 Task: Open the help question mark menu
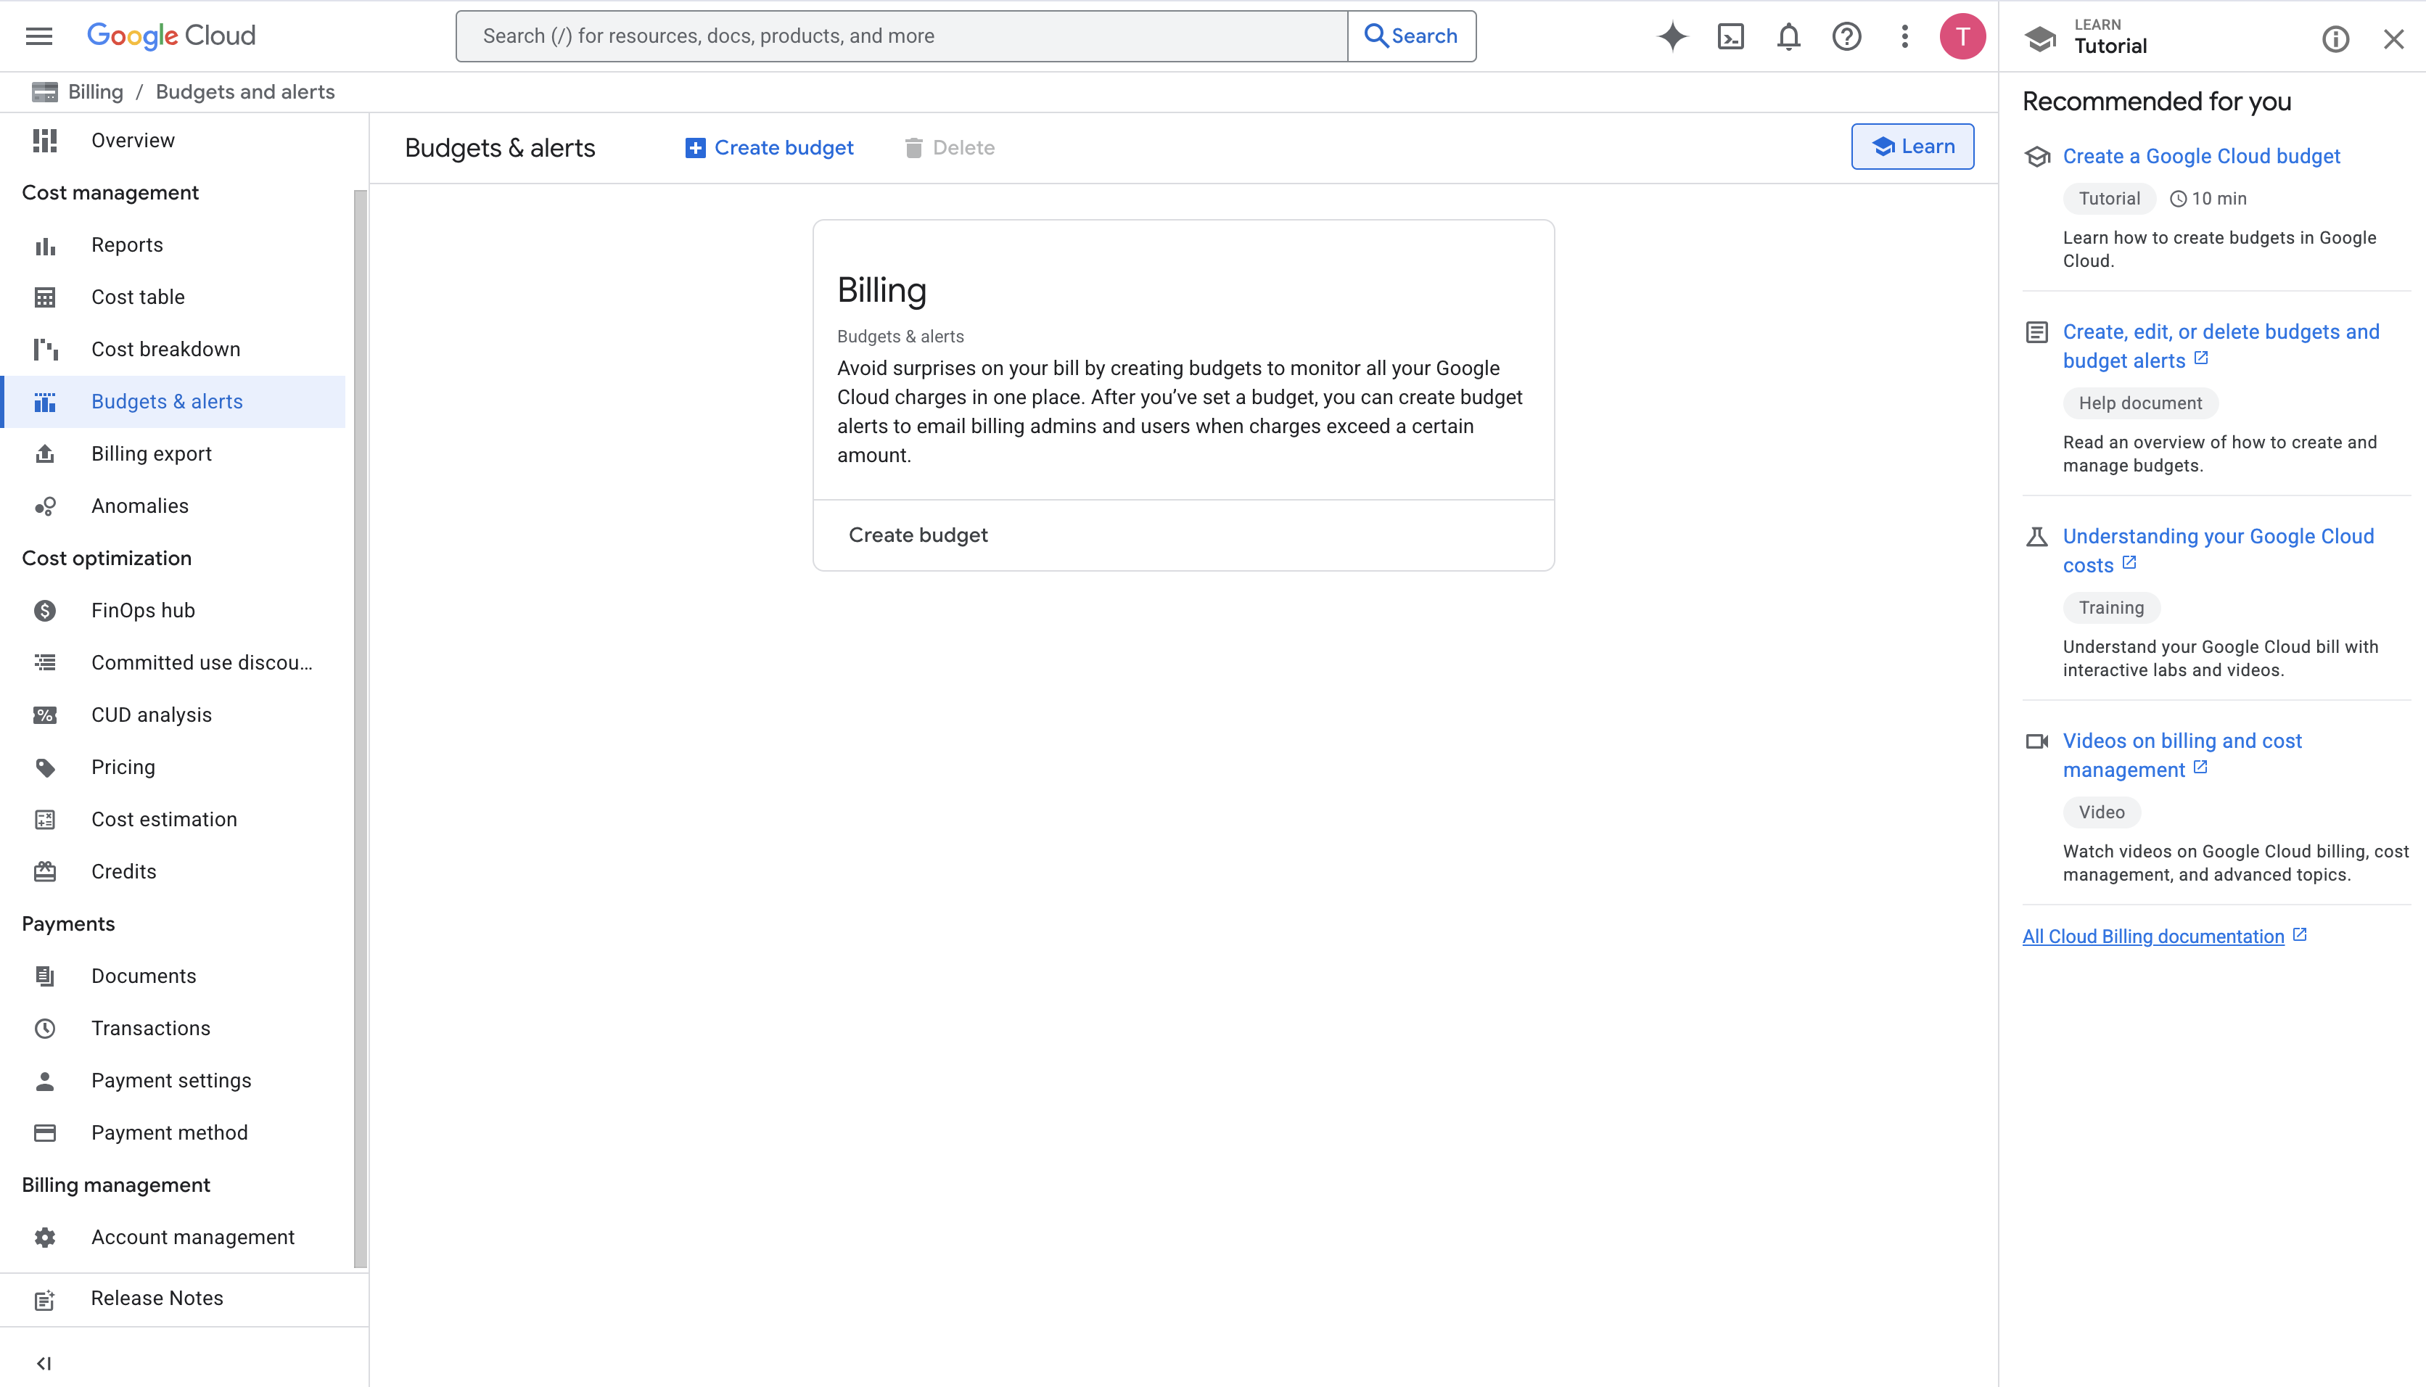[1846, 36]
